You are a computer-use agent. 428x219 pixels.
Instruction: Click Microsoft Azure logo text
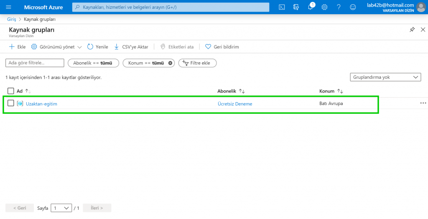tap(43, 7)
